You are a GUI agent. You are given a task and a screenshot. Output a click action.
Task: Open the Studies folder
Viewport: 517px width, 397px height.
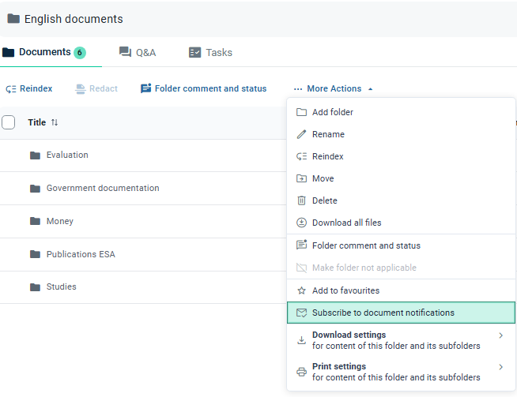(x=62, y=287)
